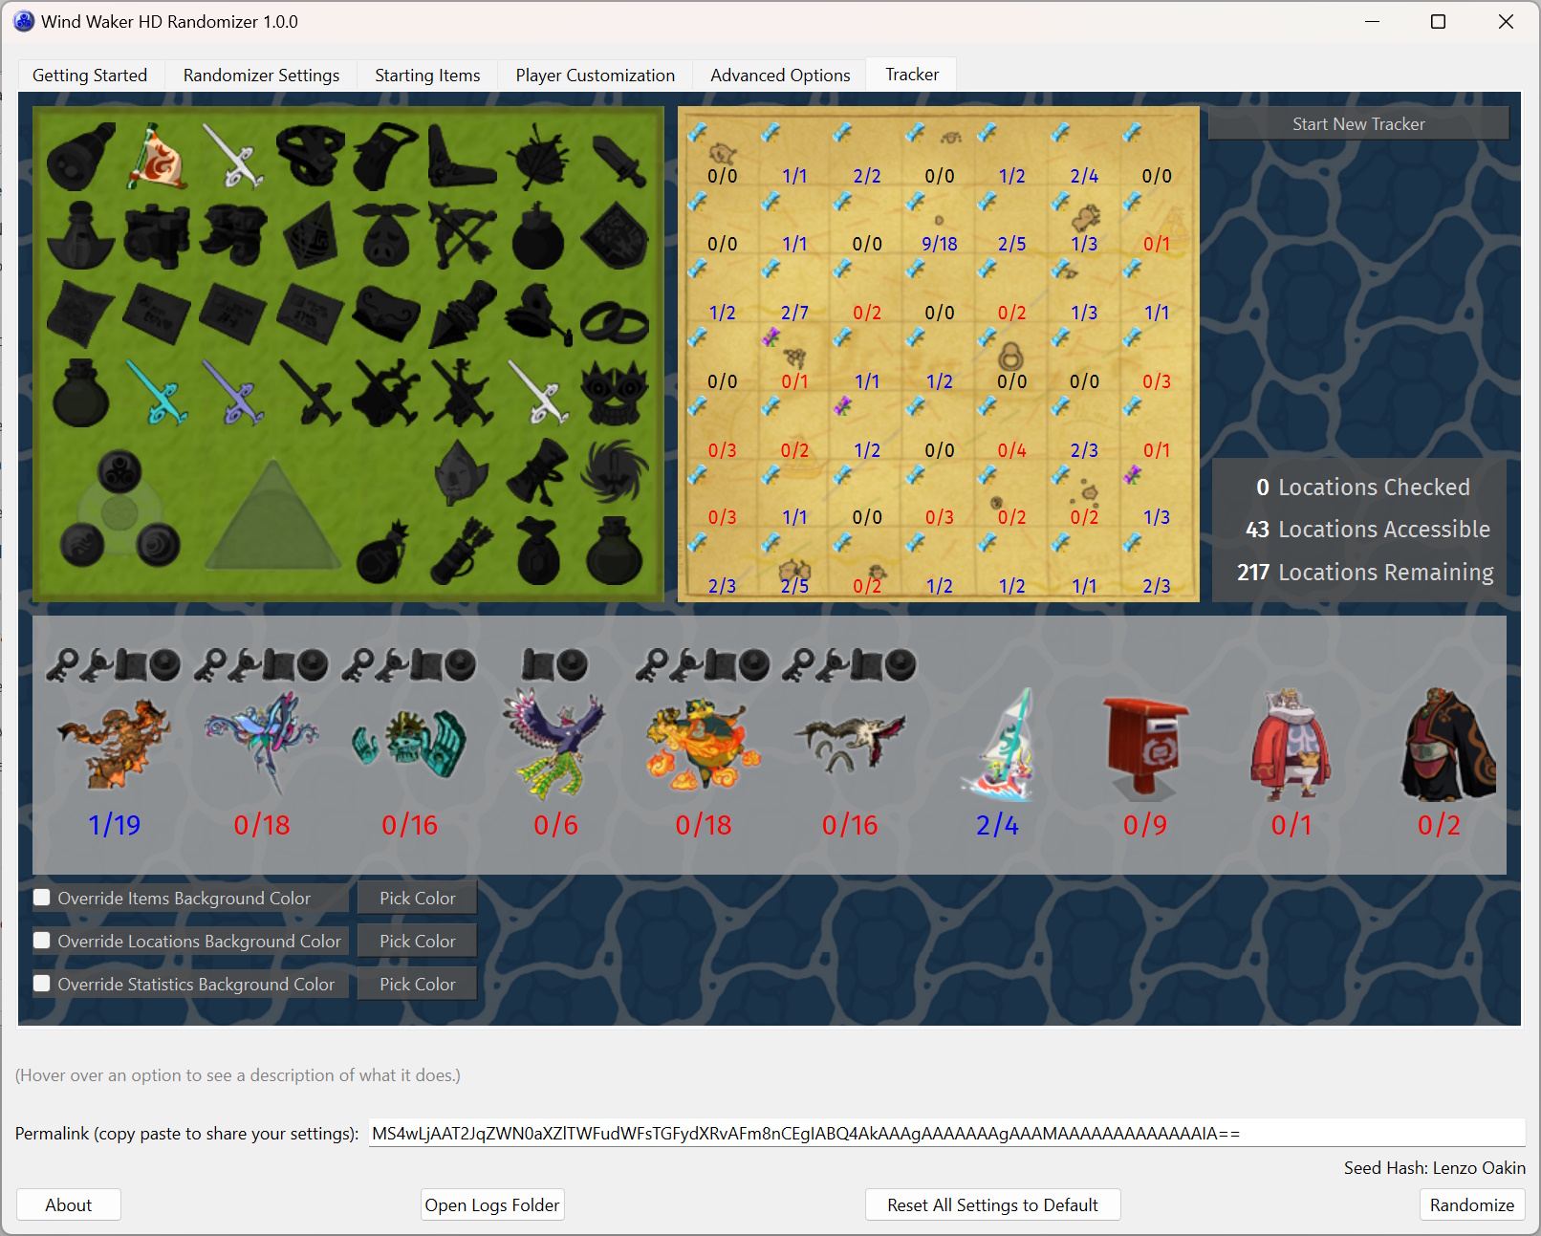The image size is (1541, 1236).
Task: Select the Molgera boss icon
Action: pos(851,744)
